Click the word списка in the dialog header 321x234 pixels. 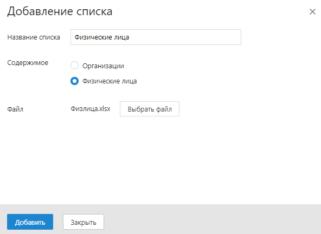[x=94, y=12]
